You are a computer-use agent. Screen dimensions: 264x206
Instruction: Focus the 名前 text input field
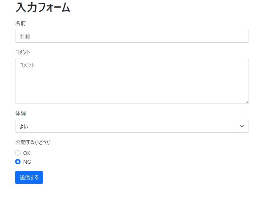132,36
